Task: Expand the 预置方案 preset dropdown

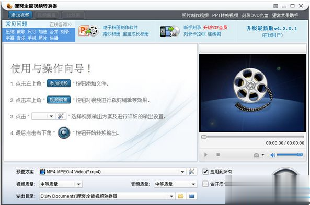Action: [x=182, y=172]
